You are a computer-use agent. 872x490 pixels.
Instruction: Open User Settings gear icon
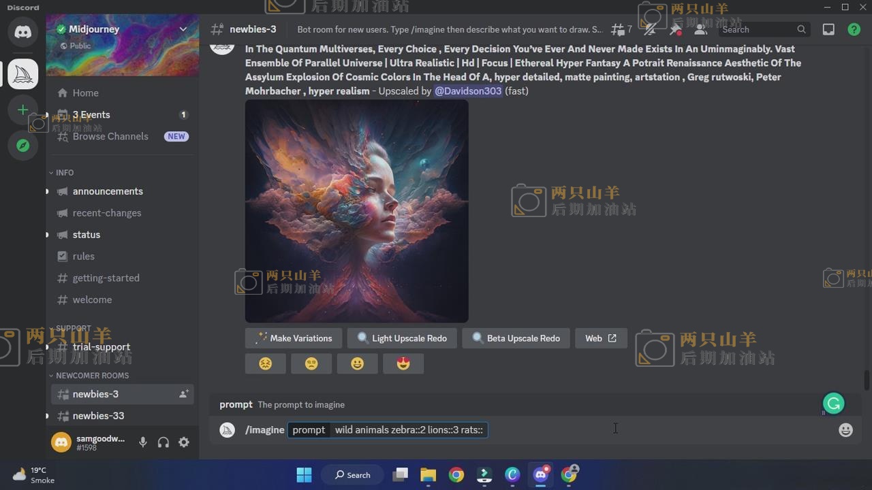(184, 442)
